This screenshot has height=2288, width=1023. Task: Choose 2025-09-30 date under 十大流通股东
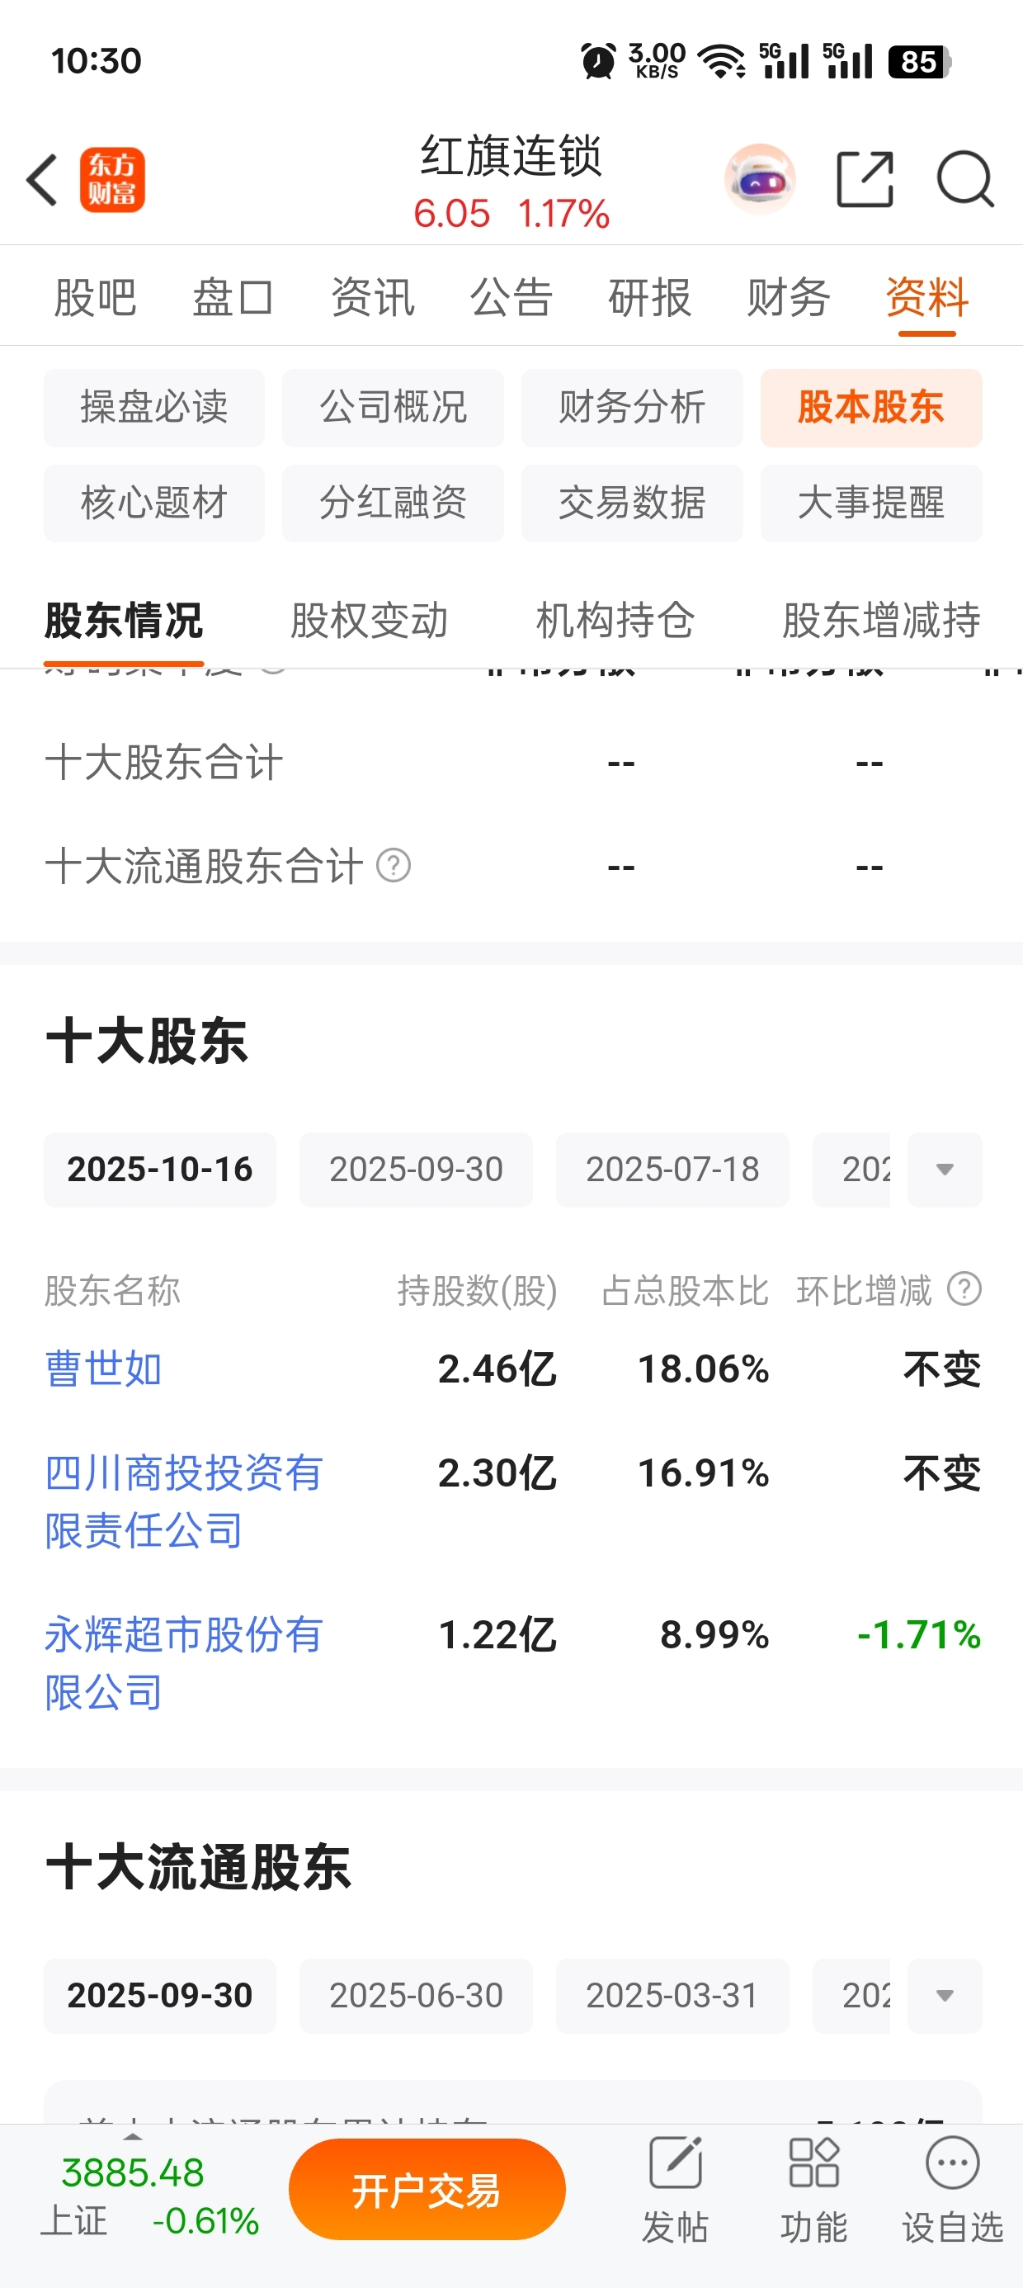(160, 1996)
